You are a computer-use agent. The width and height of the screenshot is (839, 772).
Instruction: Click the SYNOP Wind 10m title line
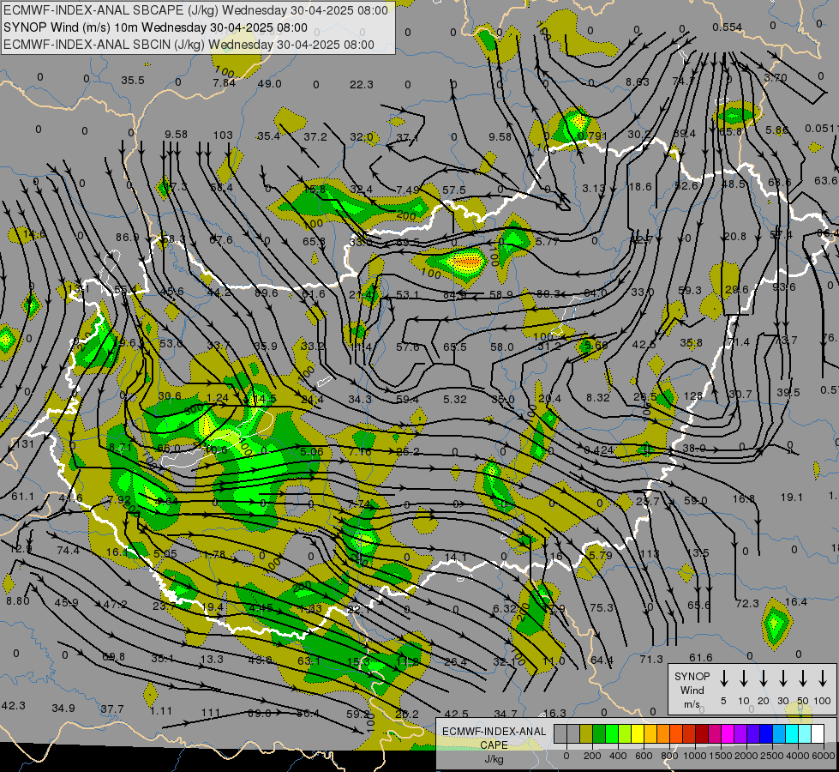pyautogui.click(x=156, y=27)
